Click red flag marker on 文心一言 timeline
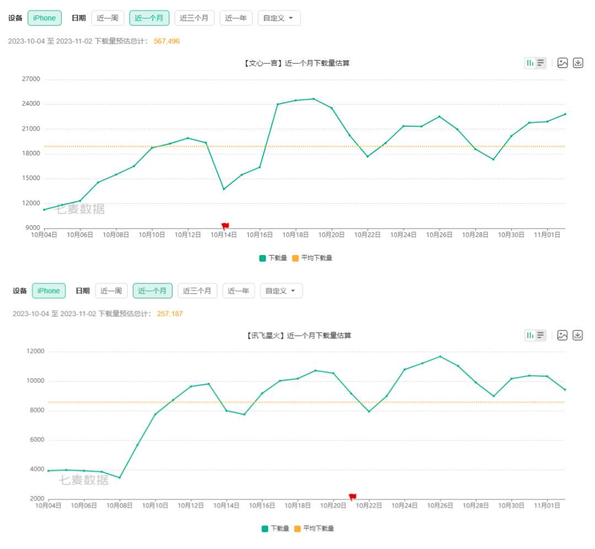 225,226
